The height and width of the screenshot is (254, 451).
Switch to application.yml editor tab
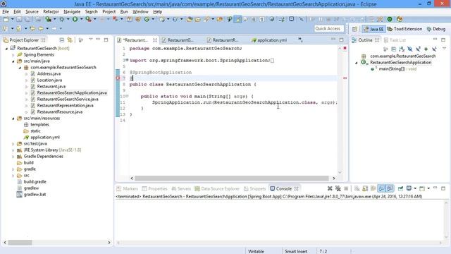pos(269,40)
